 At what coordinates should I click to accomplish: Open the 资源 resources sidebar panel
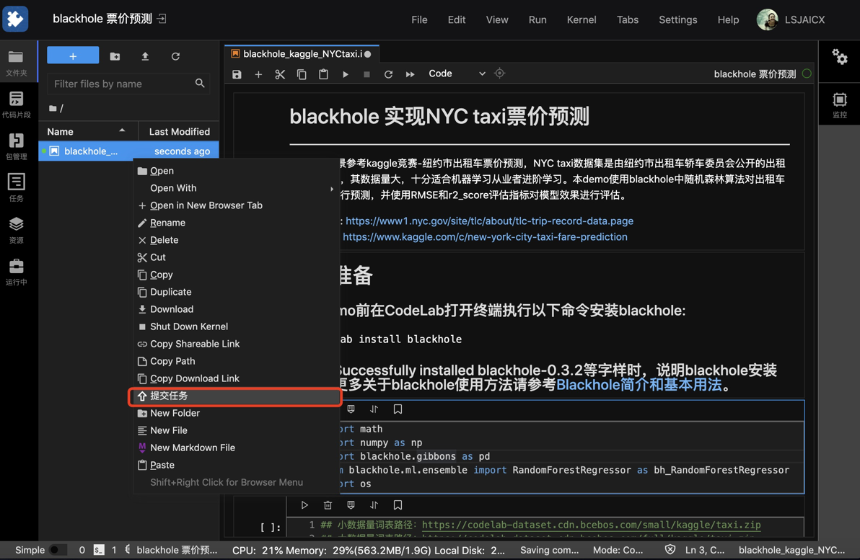point(16,230)
